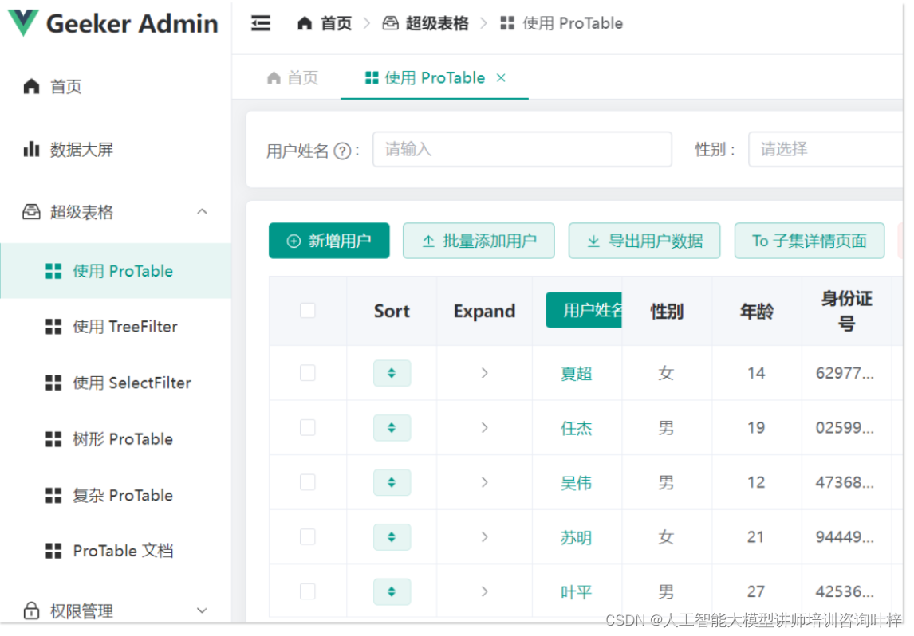The width and height of the screenshot is (914, 636).
Task: Collapse the sidebar via hamburger icon
Action: pos(261,23)
